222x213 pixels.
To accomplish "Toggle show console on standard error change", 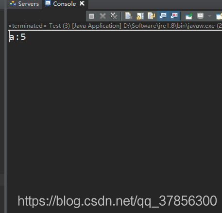I will [174, 16].
